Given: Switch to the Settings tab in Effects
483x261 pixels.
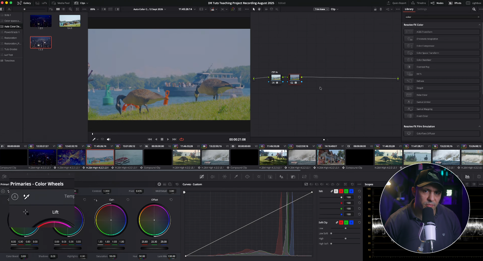Looking at the screenshot, I should pyautogui.click(x=422, y=9).
